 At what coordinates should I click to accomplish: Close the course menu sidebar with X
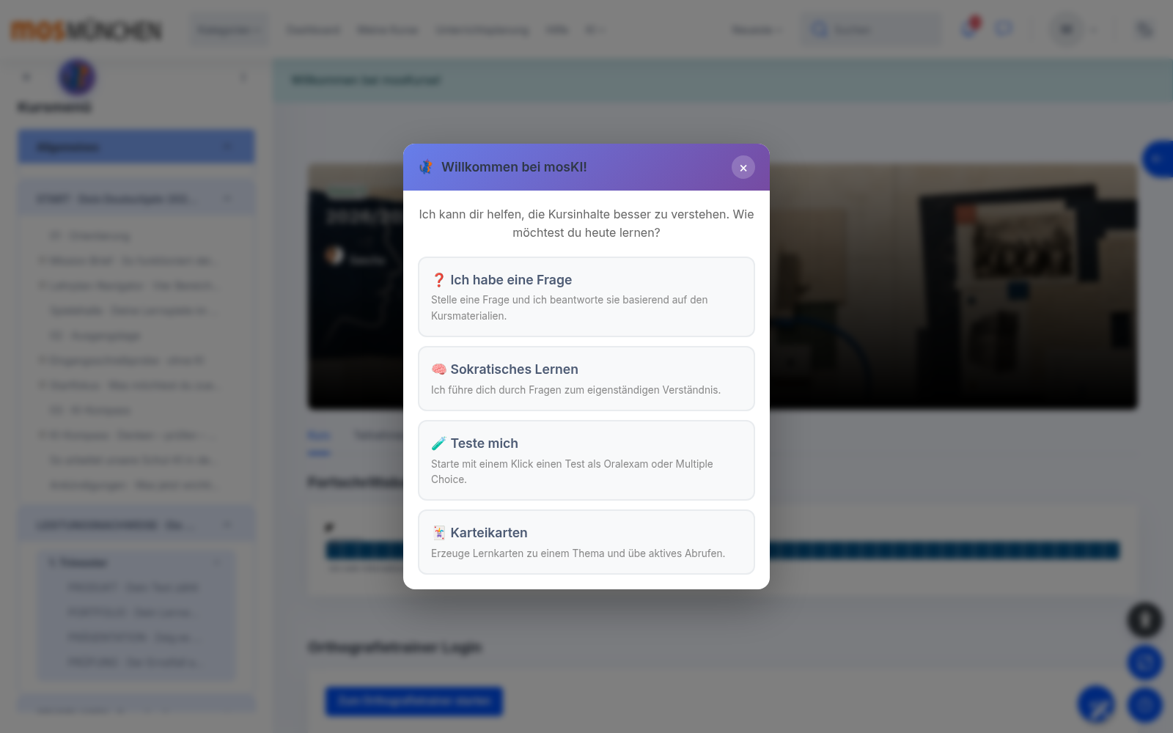pos(26,77)
